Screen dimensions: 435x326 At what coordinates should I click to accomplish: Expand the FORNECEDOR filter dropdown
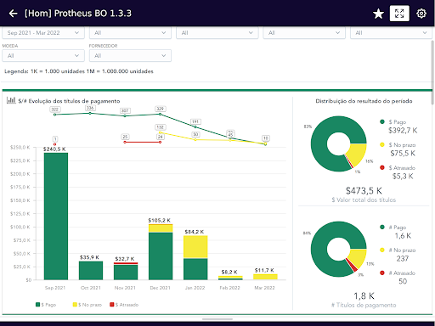coord(130,56)
